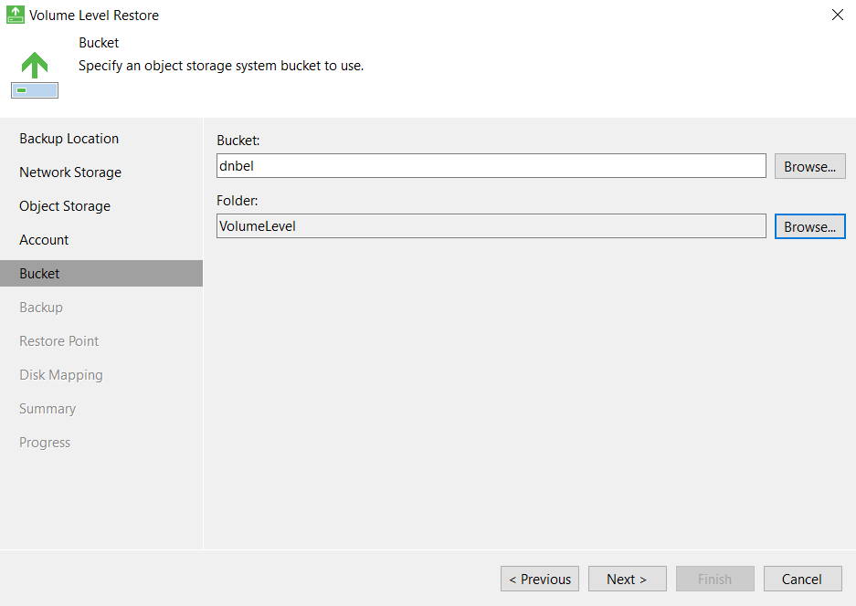Click the Veeam app icon in title bar
Image resolution: width=856 pixels, height=606 pixels.
click(x=15, y=15)
